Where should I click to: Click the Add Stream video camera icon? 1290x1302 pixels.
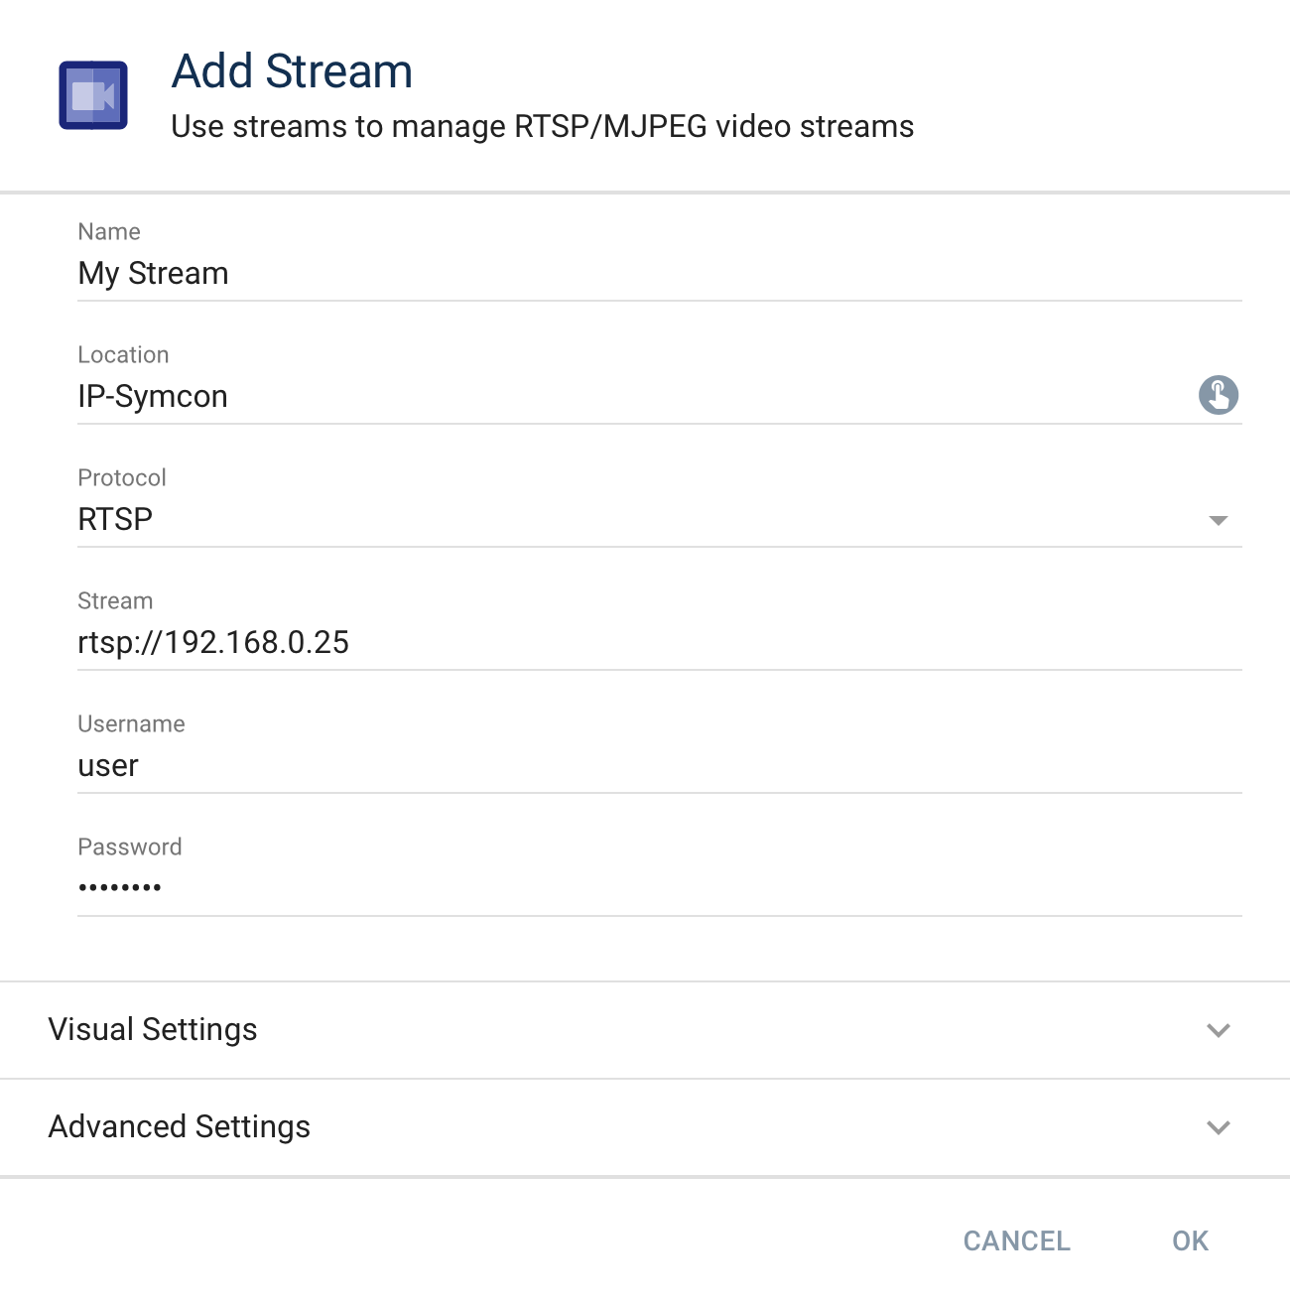92,94
